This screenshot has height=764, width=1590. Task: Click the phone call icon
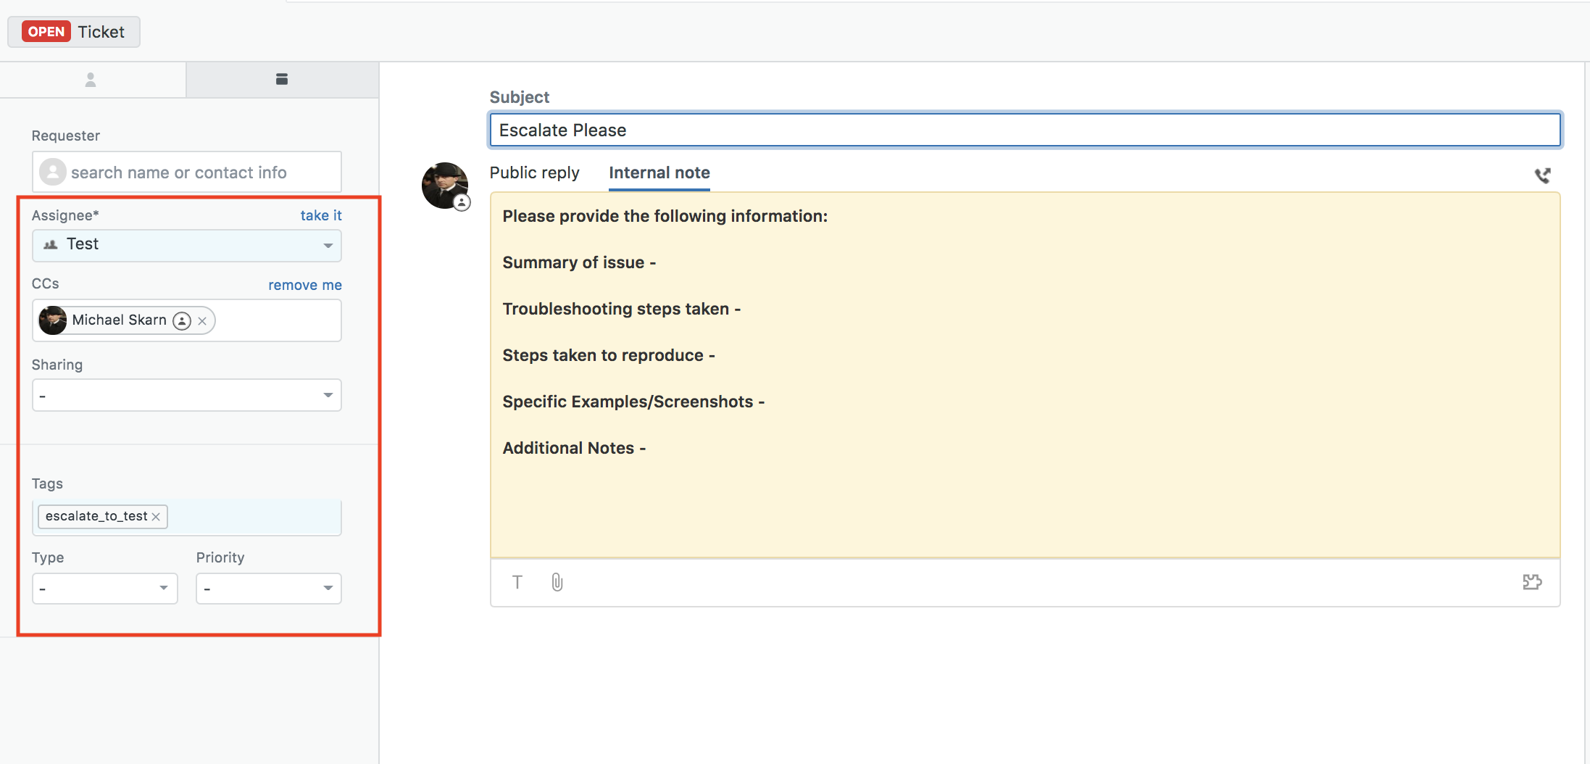[1542, 175]
